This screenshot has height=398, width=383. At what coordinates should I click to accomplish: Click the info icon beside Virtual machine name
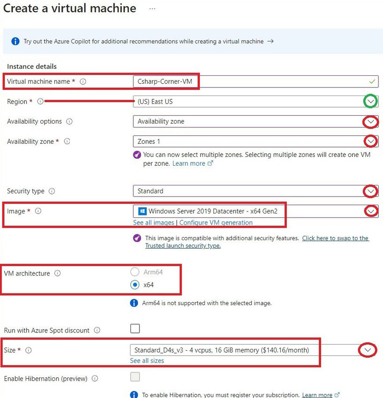[x=83, y=81]
